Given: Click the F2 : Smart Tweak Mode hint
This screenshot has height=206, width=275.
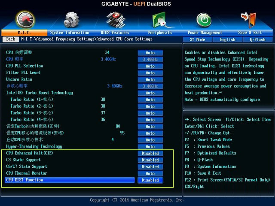Looking at the screenshot, I should 208,139.
